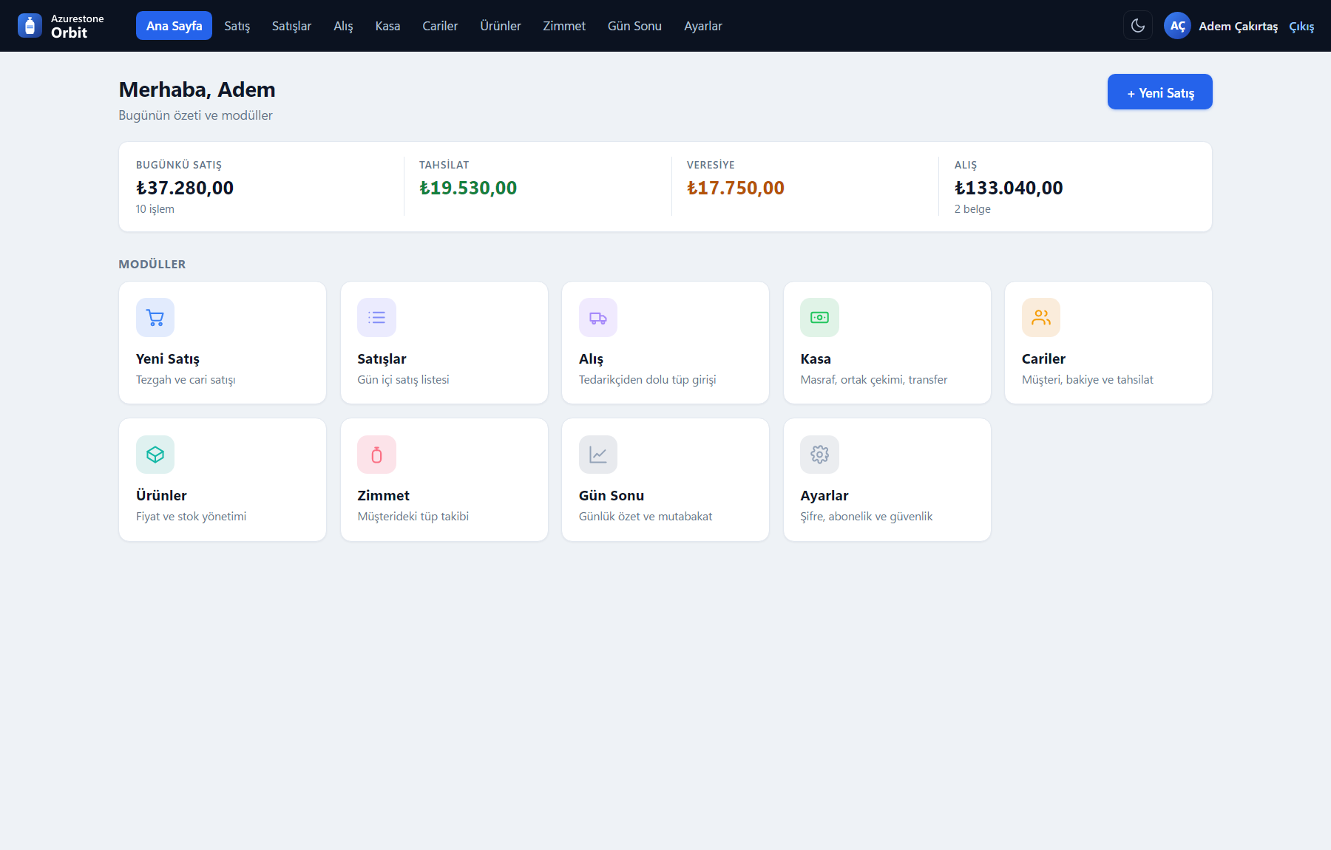1331x850 pixels.
Task: Go to Satışlar in the top navigation
Action: pyautogui.click(x=291, y=26)
